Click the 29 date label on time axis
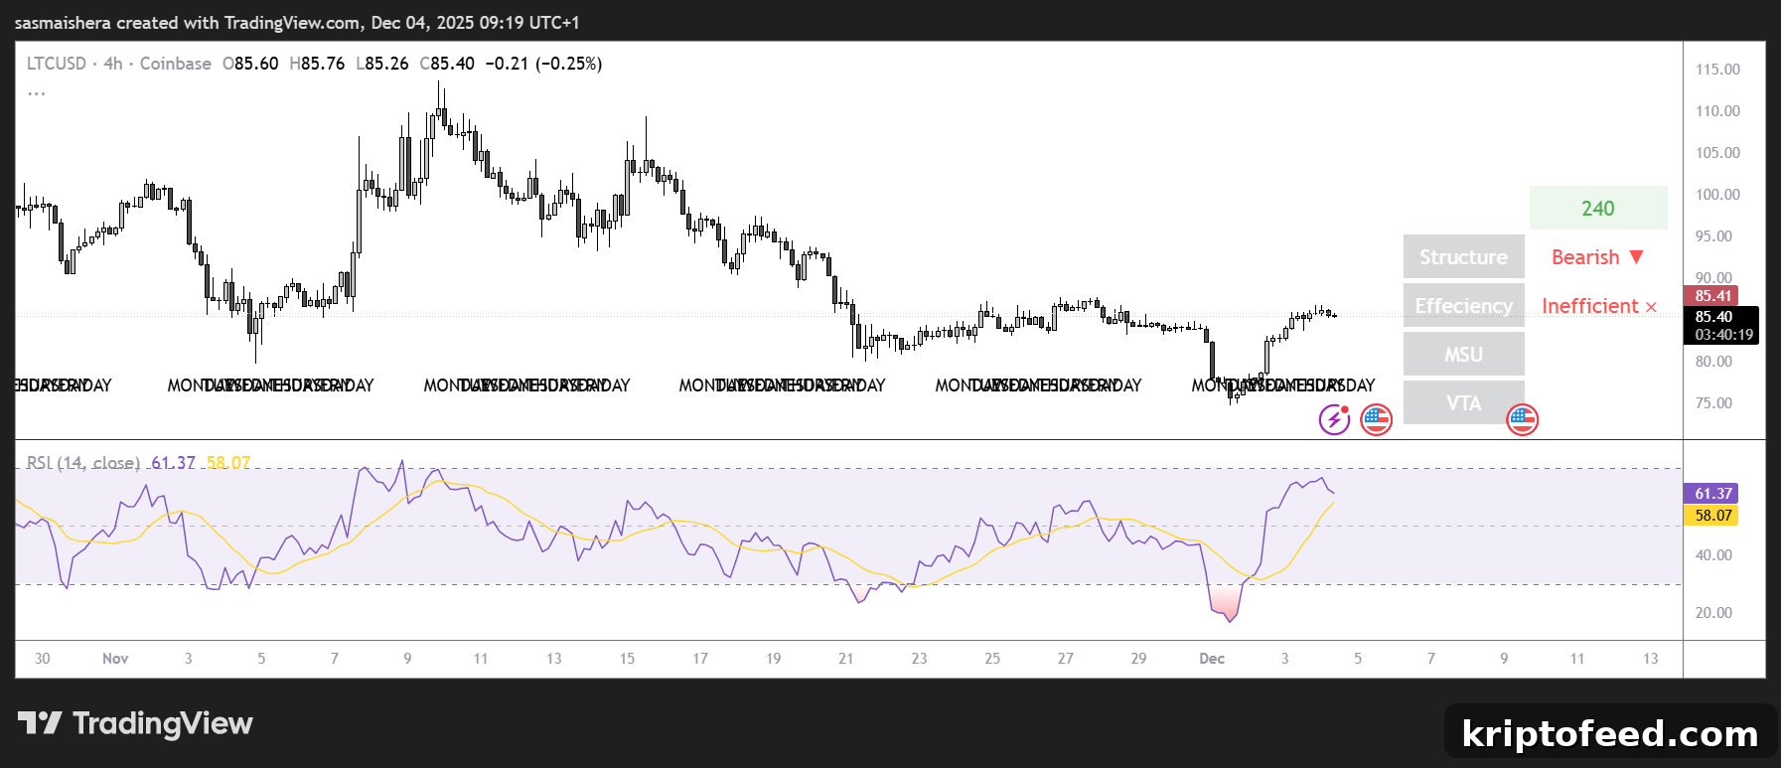1781x768 pixels. pyautogui.click(x=1138, y=659)
